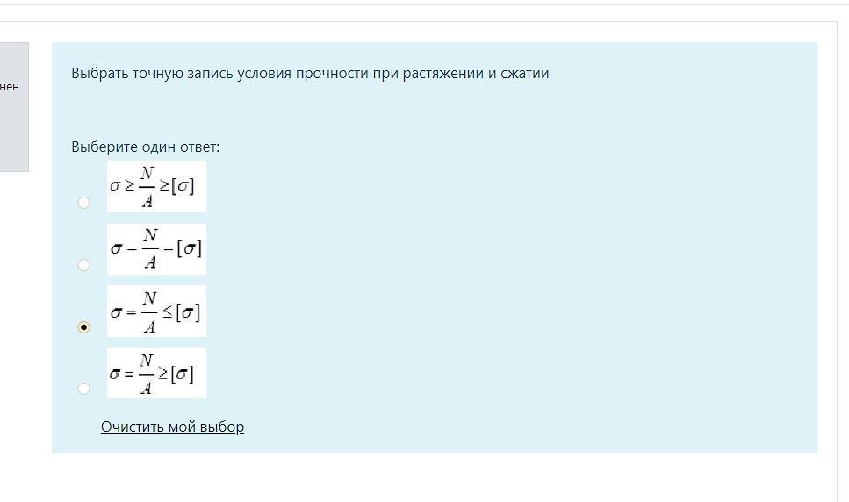Click the [σ] bracket in the first formula

coord(183,187)
